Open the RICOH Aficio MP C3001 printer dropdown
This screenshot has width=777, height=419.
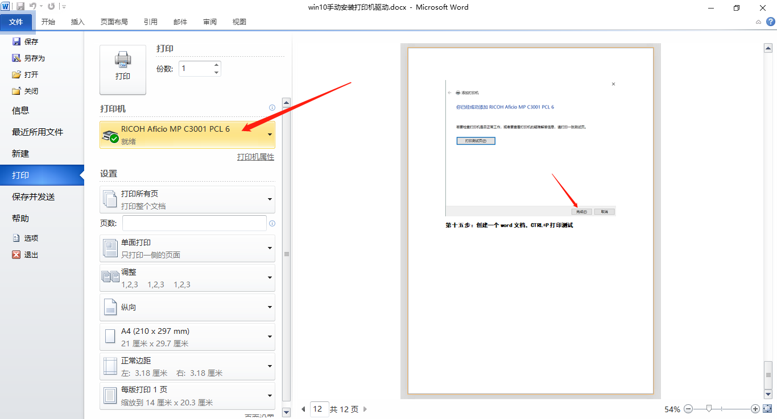click(x=187, y=135)
